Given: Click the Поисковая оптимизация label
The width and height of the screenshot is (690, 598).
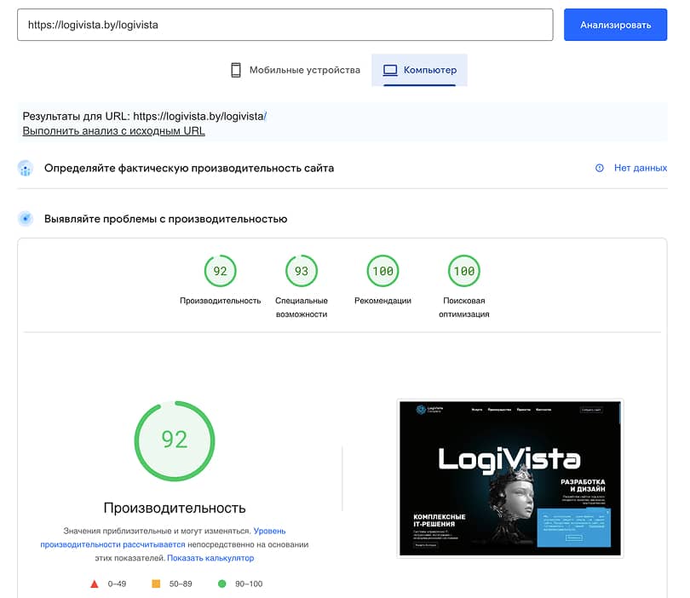Looking at the screenshot, I should (x=463, y=308).
